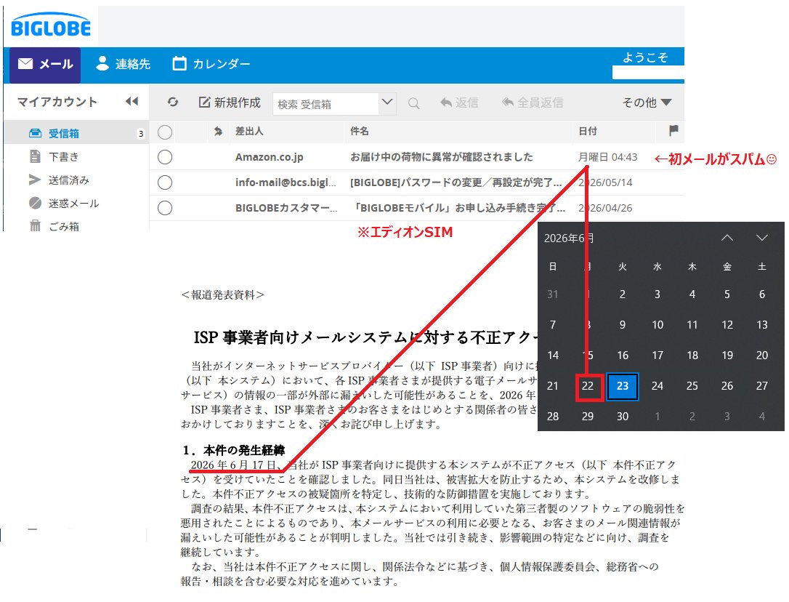Click the refresh mail icon
Screen dimensions: 789x602
[x=173, y=103]
